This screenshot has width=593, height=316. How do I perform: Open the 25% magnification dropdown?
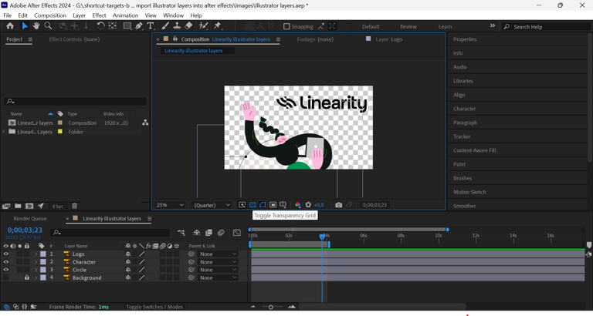(170, 204)
